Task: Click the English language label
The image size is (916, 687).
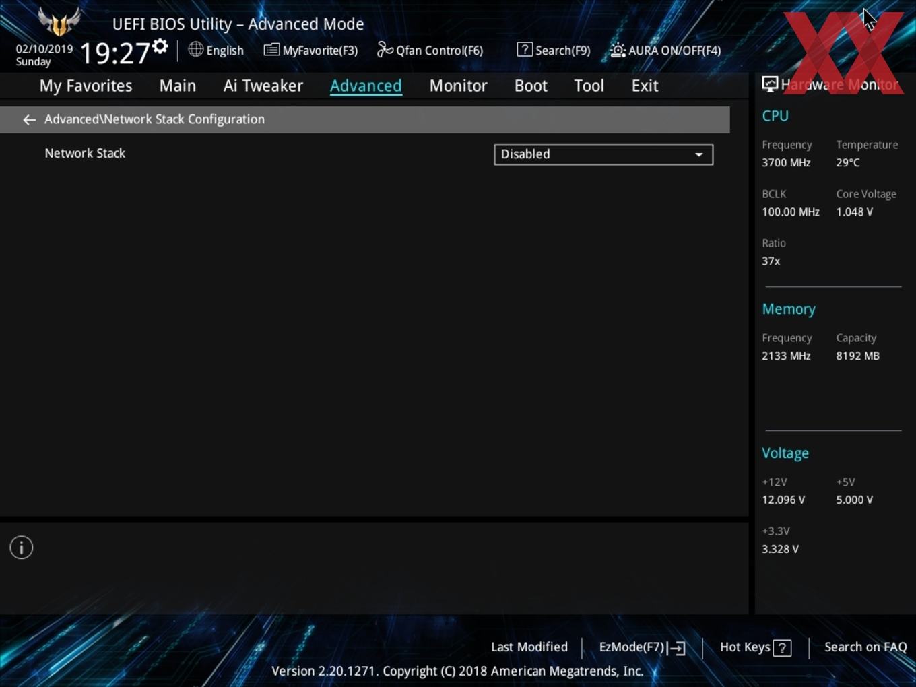Action: click(x=225, y=51)
